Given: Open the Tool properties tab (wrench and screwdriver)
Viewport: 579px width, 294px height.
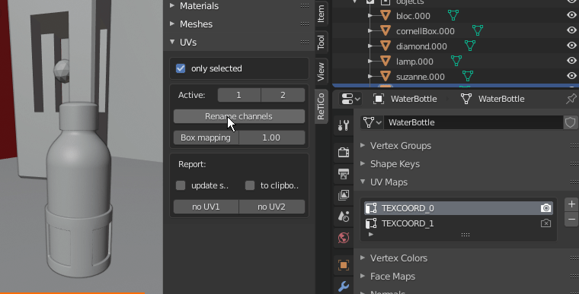Looking at the screenshot, I should click(344, 125).
